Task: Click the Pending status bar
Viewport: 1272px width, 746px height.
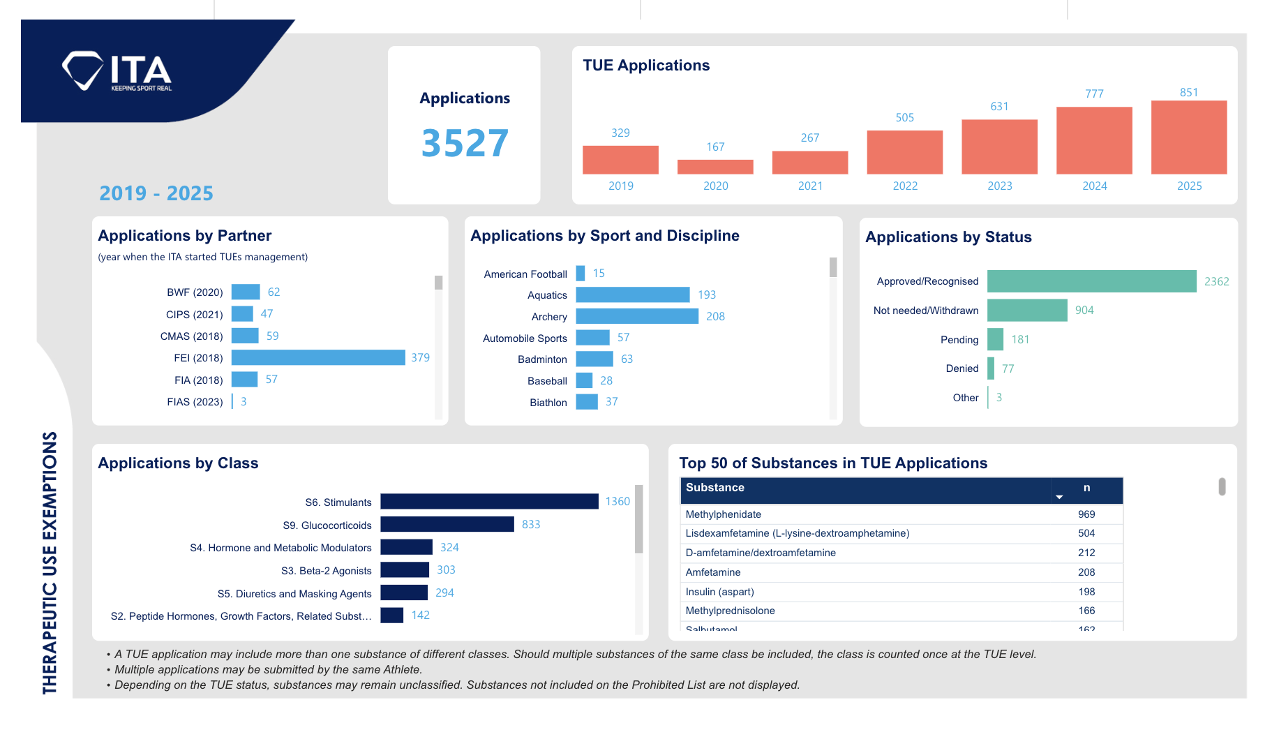Action: pos(995,340)
